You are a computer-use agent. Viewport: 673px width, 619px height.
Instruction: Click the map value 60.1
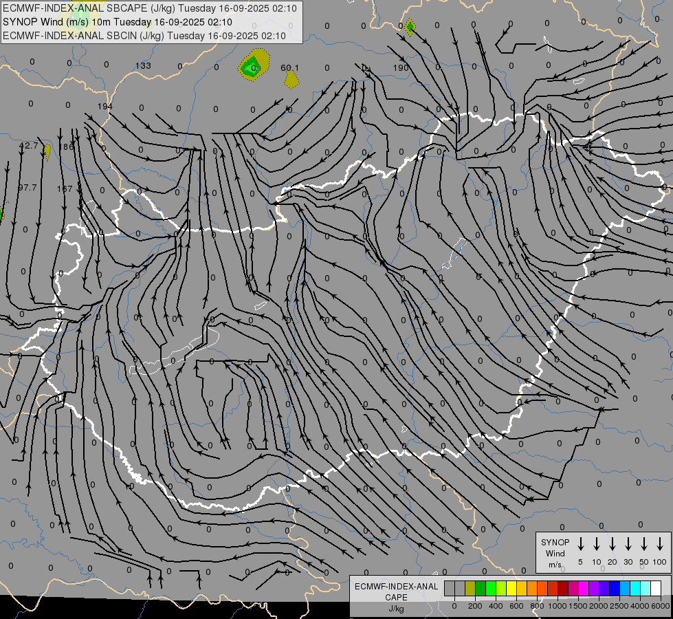tap(289, 68)
